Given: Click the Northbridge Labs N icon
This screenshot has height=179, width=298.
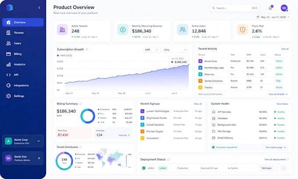Looking at the screenshot, I should click(x=200, y=67).
